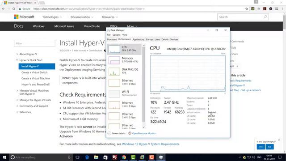Click the Task Manager sidebar scroll-down arrow
Screen dimensions: 286x161
tap(143, 127)
